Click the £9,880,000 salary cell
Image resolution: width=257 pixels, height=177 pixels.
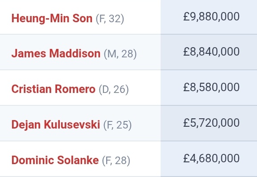(x=209, y=16)
